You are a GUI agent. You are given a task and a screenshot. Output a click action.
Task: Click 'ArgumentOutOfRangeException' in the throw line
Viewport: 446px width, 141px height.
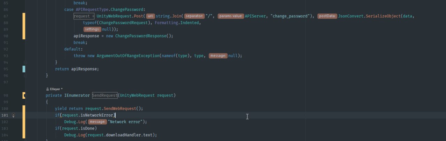[x=128, y=56]
